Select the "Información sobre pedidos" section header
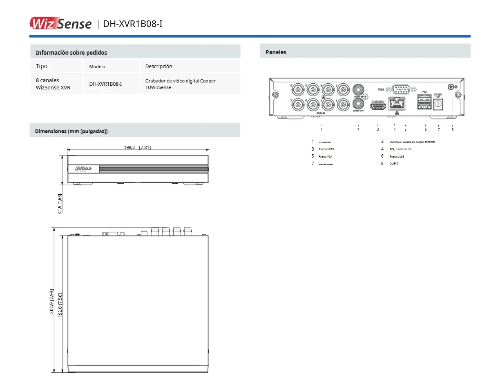 point(71,53)
